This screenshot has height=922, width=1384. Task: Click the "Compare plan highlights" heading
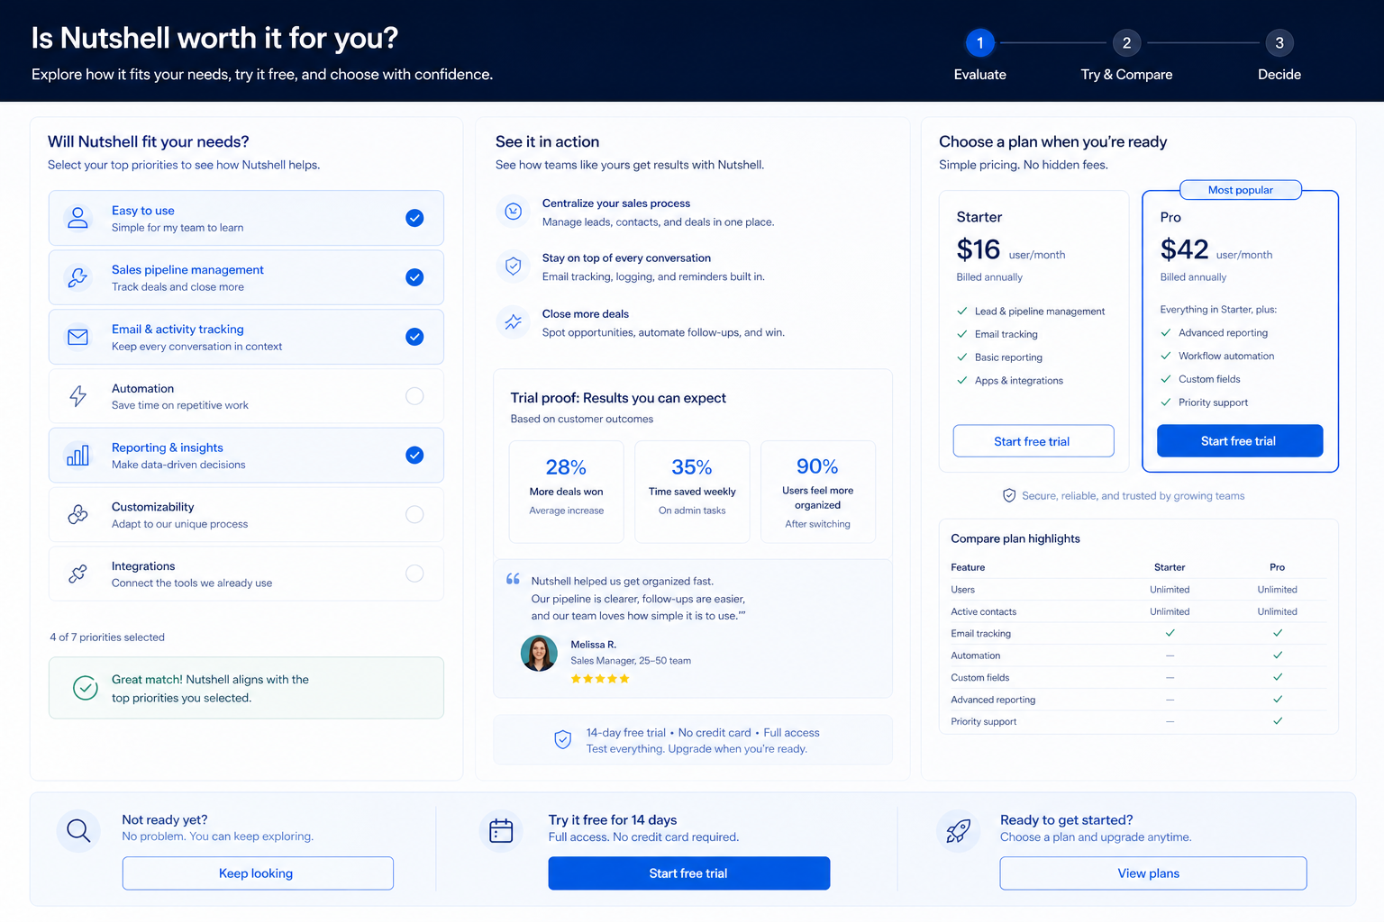[x=1015, y=538]
